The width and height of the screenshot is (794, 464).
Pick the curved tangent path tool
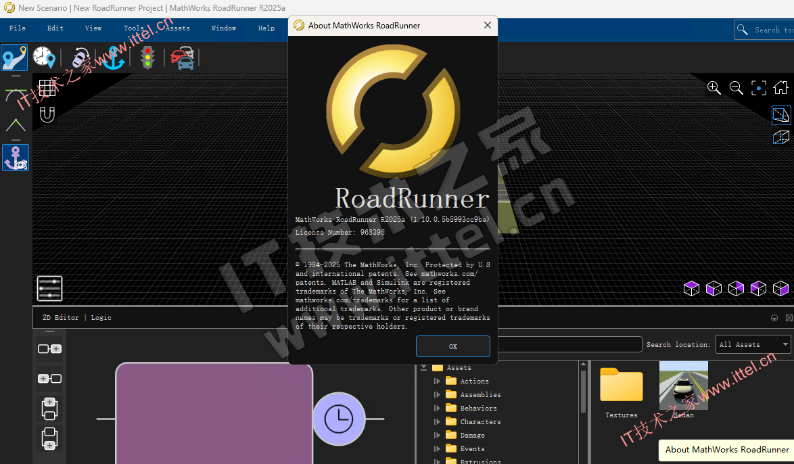16,95
